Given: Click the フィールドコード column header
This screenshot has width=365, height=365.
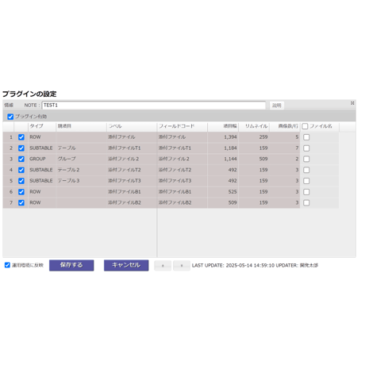Looking at the screenshot, I should coord(182,126).
